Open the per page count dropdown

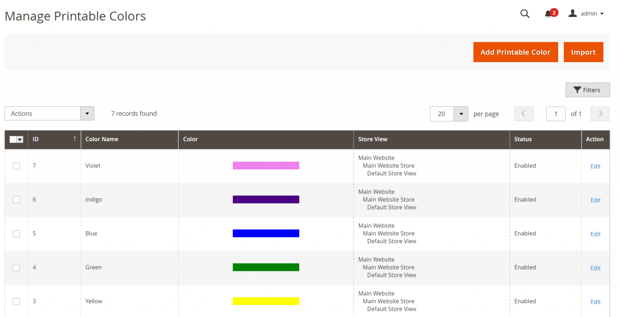click(x=461, y=114)
